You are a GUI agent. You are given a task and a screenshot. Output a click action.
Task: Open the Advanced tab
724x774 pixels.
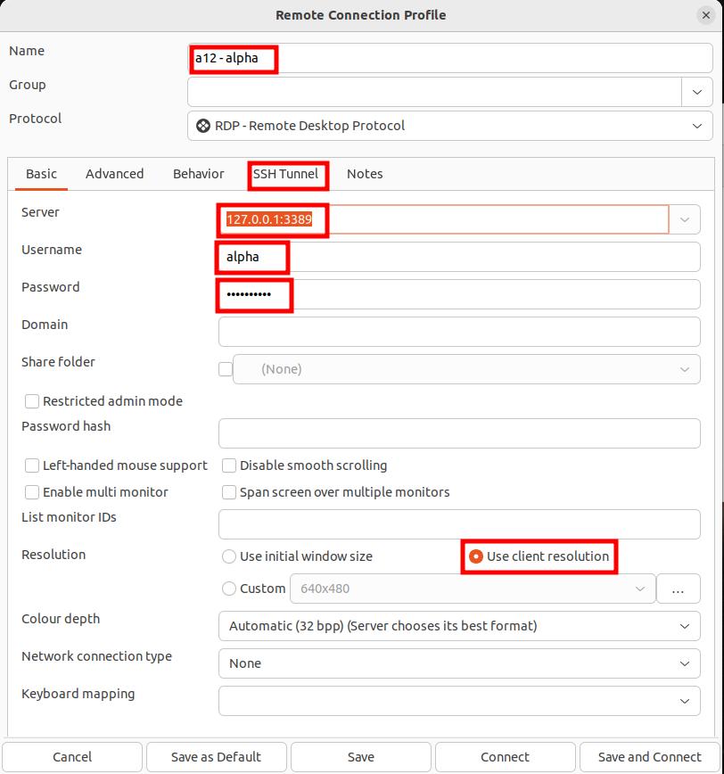click(114, 174)
